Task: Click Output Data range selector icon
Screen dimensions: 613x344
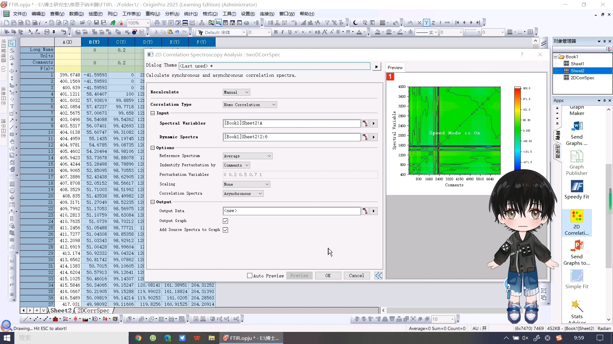Action: (x=365, y=211)
